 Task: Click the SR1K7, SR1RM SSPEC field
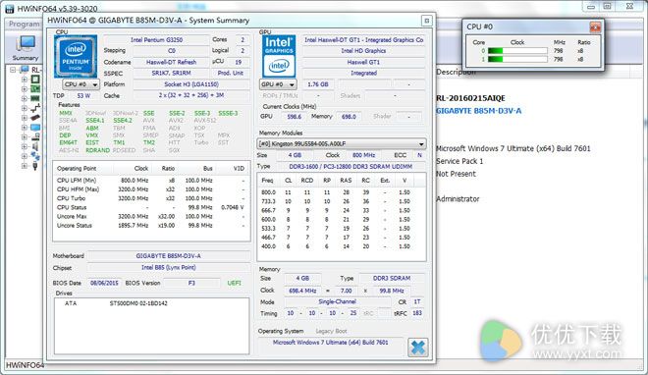pos(171,73)
